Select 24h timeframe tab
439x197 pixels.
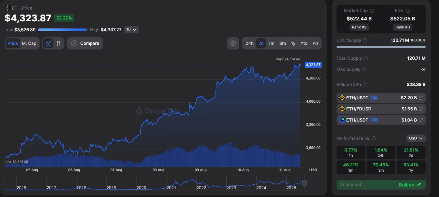[250, 43]
